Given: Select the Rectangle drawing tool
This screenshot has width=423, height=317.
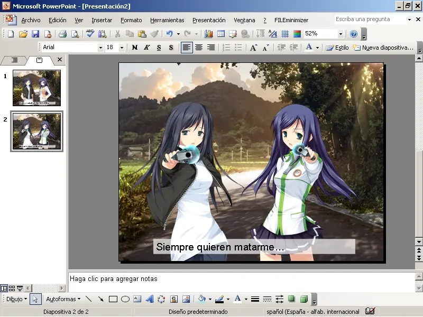Looking at the screenshot, I should click(x=113, y=299).
